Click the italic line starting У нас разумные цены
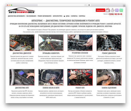This screenshot has width=131, height=111. click(x=65, y=32)
